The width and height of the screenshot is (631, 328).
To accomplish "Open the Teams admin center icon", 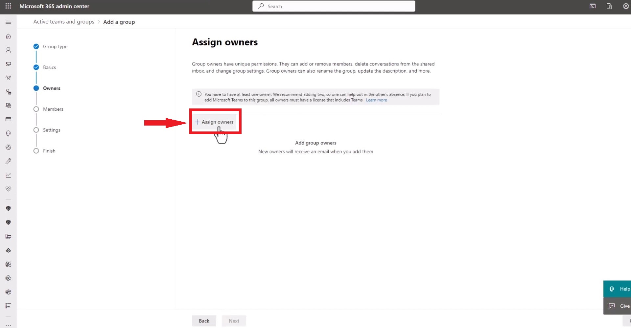I will pyautogui.click(x=8, y=292).
